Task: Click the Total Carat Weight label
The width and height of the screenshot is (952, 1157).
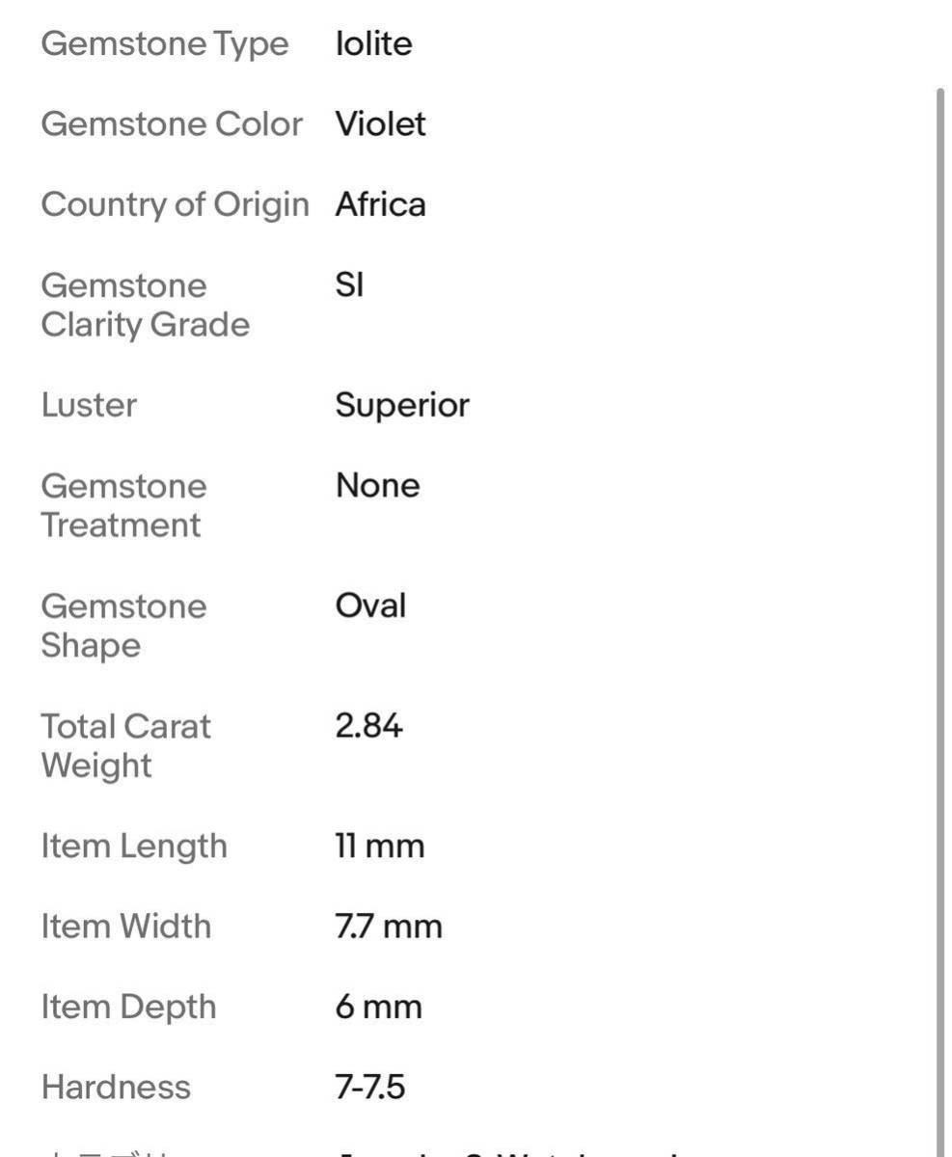Action: (x=125, y=745)
